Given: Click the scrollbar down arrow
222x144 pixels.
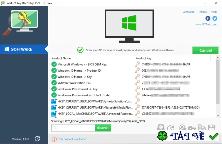Looking at the screenshot, I should (218, 116).
